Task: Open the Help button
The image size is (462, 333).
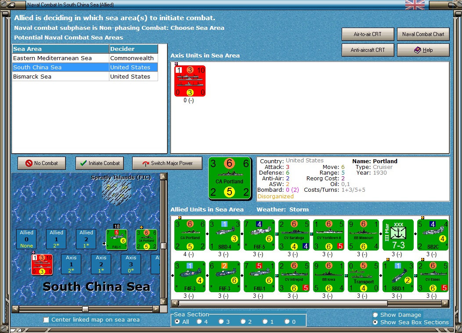Action: tap(423, 50)
